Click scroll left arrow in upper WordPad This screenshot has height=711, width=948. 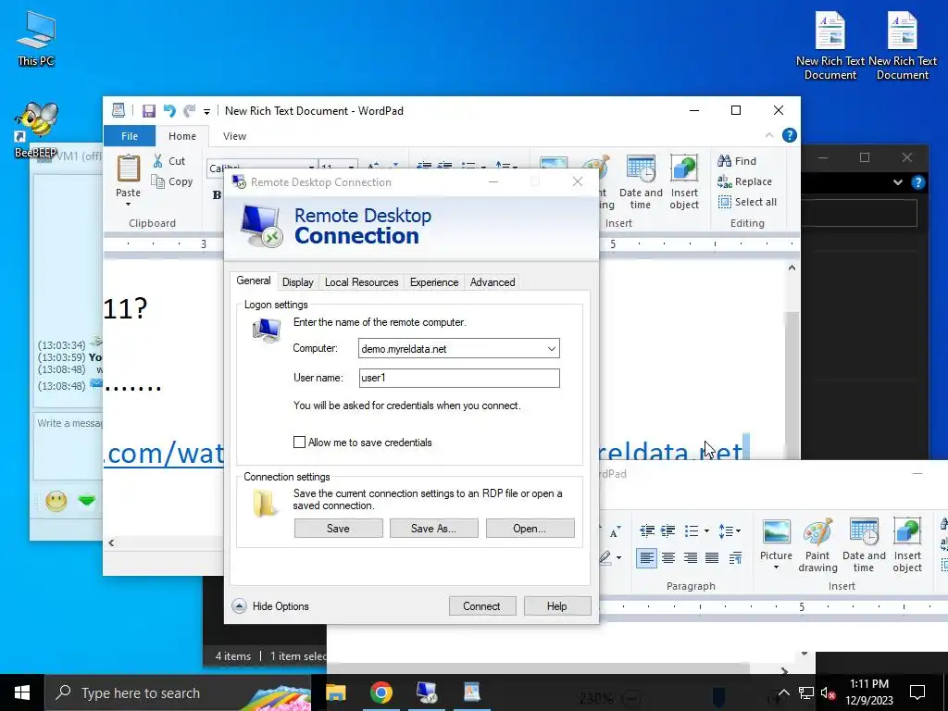pyautogui.click(x=111, y=543)
